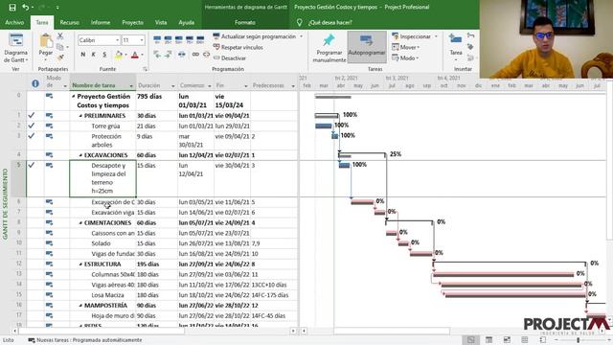Click the background fill color bucket
Screen dimensions: 613x345
point(118,55)
